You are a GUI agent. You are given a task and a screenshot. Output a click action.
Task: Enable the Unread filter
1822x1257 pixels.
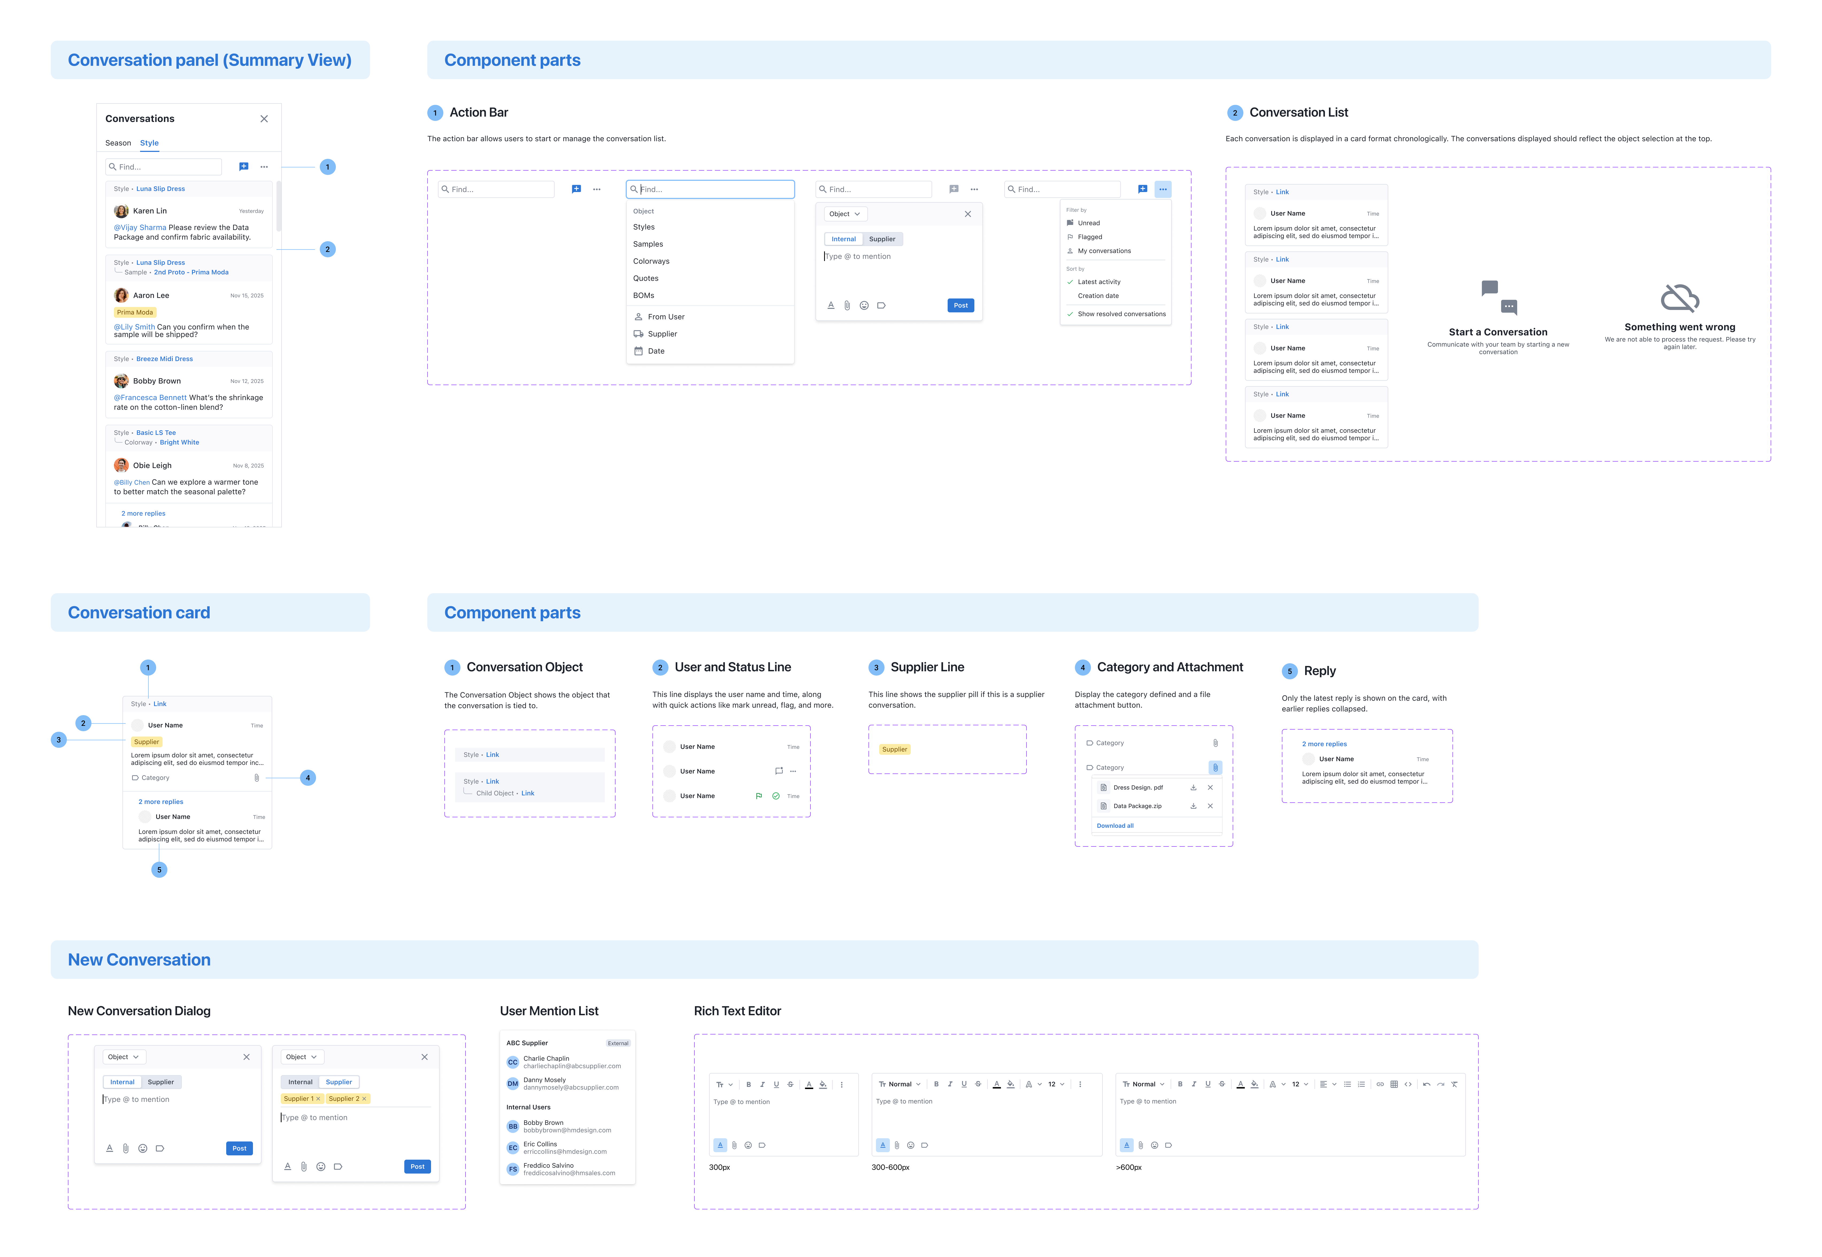(1088, 223)
